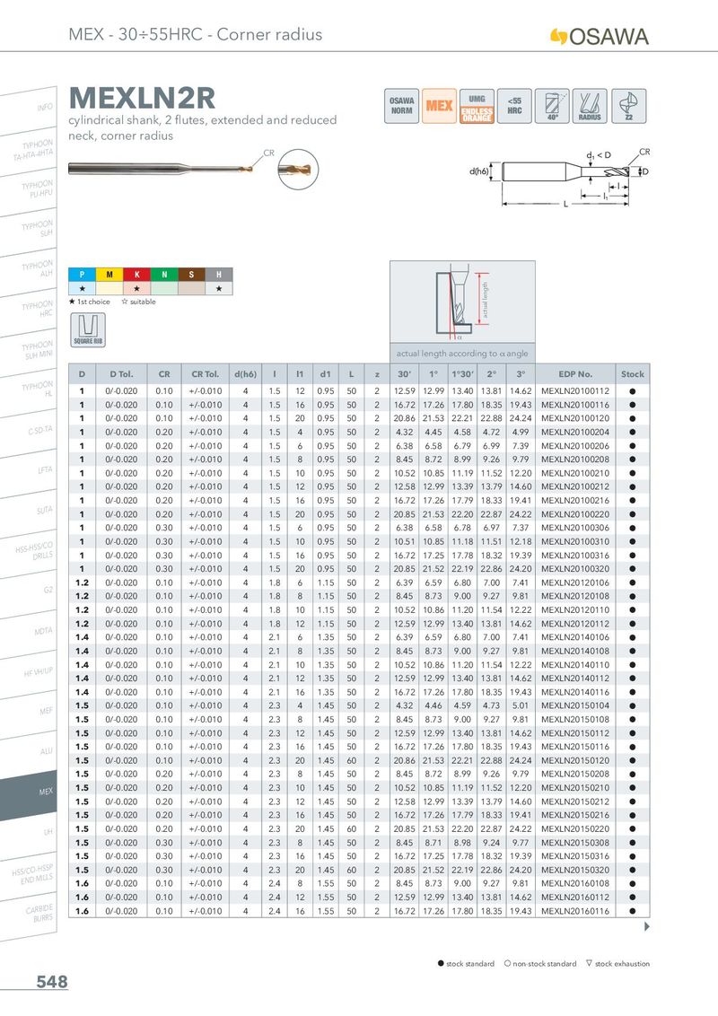Click the CR Tol. column header
This screenshot has width=718, height=1016.
click(205, 374)
